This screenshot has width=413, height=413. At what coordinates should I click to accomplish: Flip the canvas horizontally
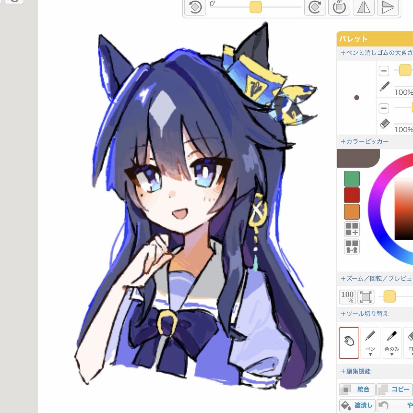tap(363, 7)
